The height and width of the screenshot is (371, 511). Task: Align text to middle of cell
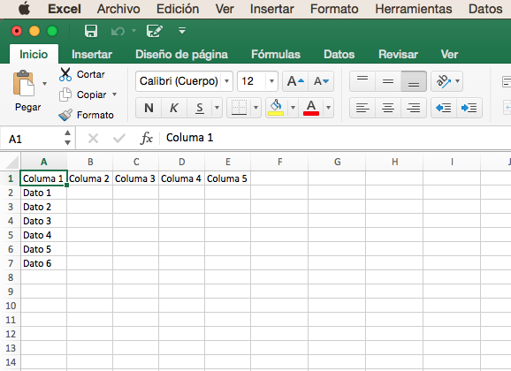coord(388,80)
